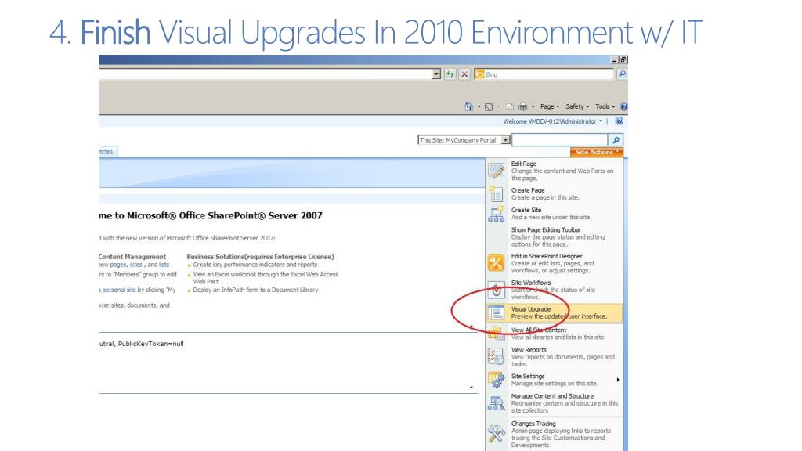Expand the Site Settings submenu arrow
The width and height of the screenshot is (802, 451).
click(618, 380)
